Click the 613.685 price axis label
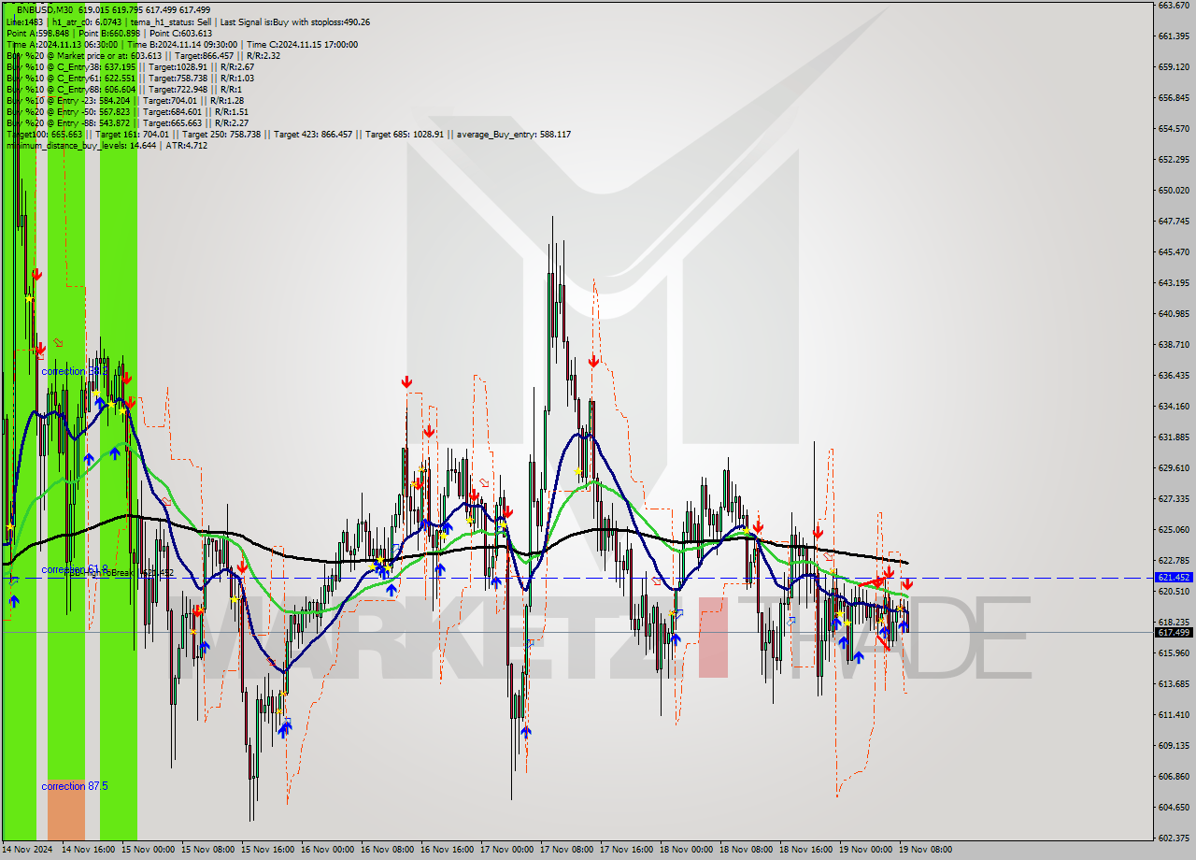 click(x=1174, y=683)
